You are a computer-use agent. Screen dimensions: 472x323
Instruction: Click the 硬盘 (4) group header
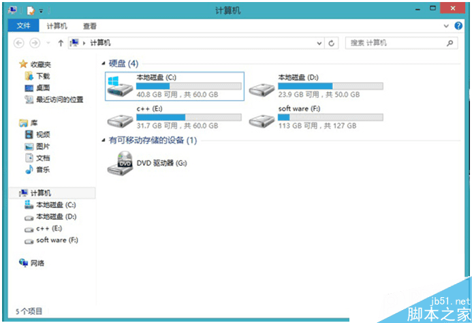(123, 64)
